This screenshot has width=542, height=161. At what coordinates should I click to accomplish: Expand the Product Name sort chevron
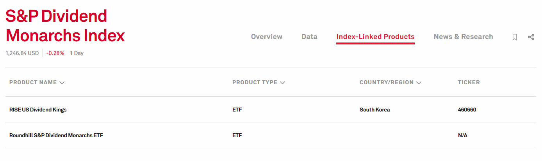coord(62,83)
